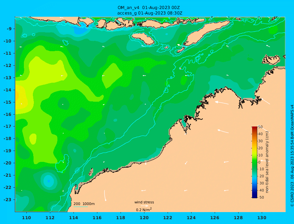Viewport: 294px width, 224px height.
Task: Click the latitude label -12
Action: click(x=8, y=66)
